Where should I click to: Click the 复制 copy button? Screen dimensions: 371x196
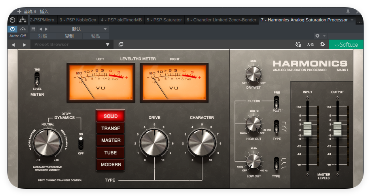coord(69,36)
